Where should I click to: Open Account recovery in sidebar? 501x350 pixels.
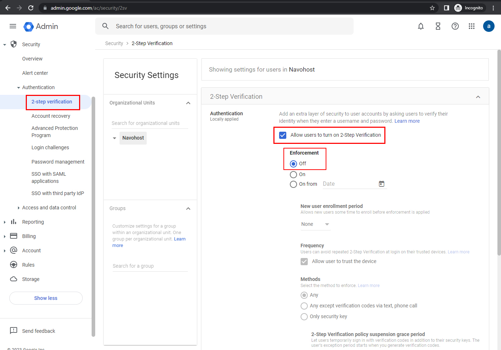tap(51, 116)
